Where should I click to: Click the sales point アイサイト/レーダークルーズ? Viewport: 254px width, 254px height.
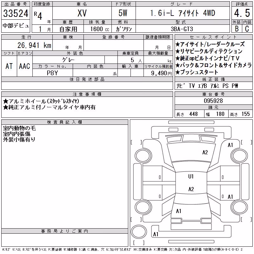tap(210, 44)
